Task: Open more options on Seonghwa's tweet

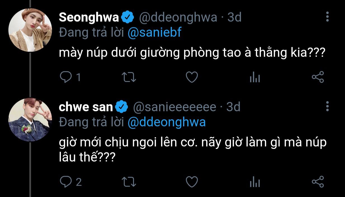Action: click(327, 17)
